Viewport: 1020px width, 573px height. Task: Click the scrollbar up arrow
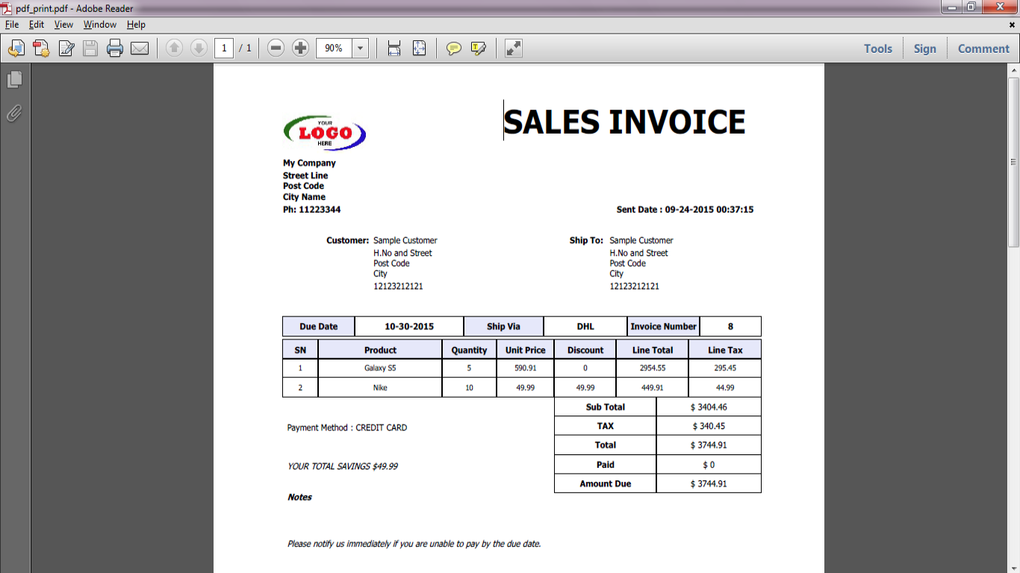coord(1013,70)
